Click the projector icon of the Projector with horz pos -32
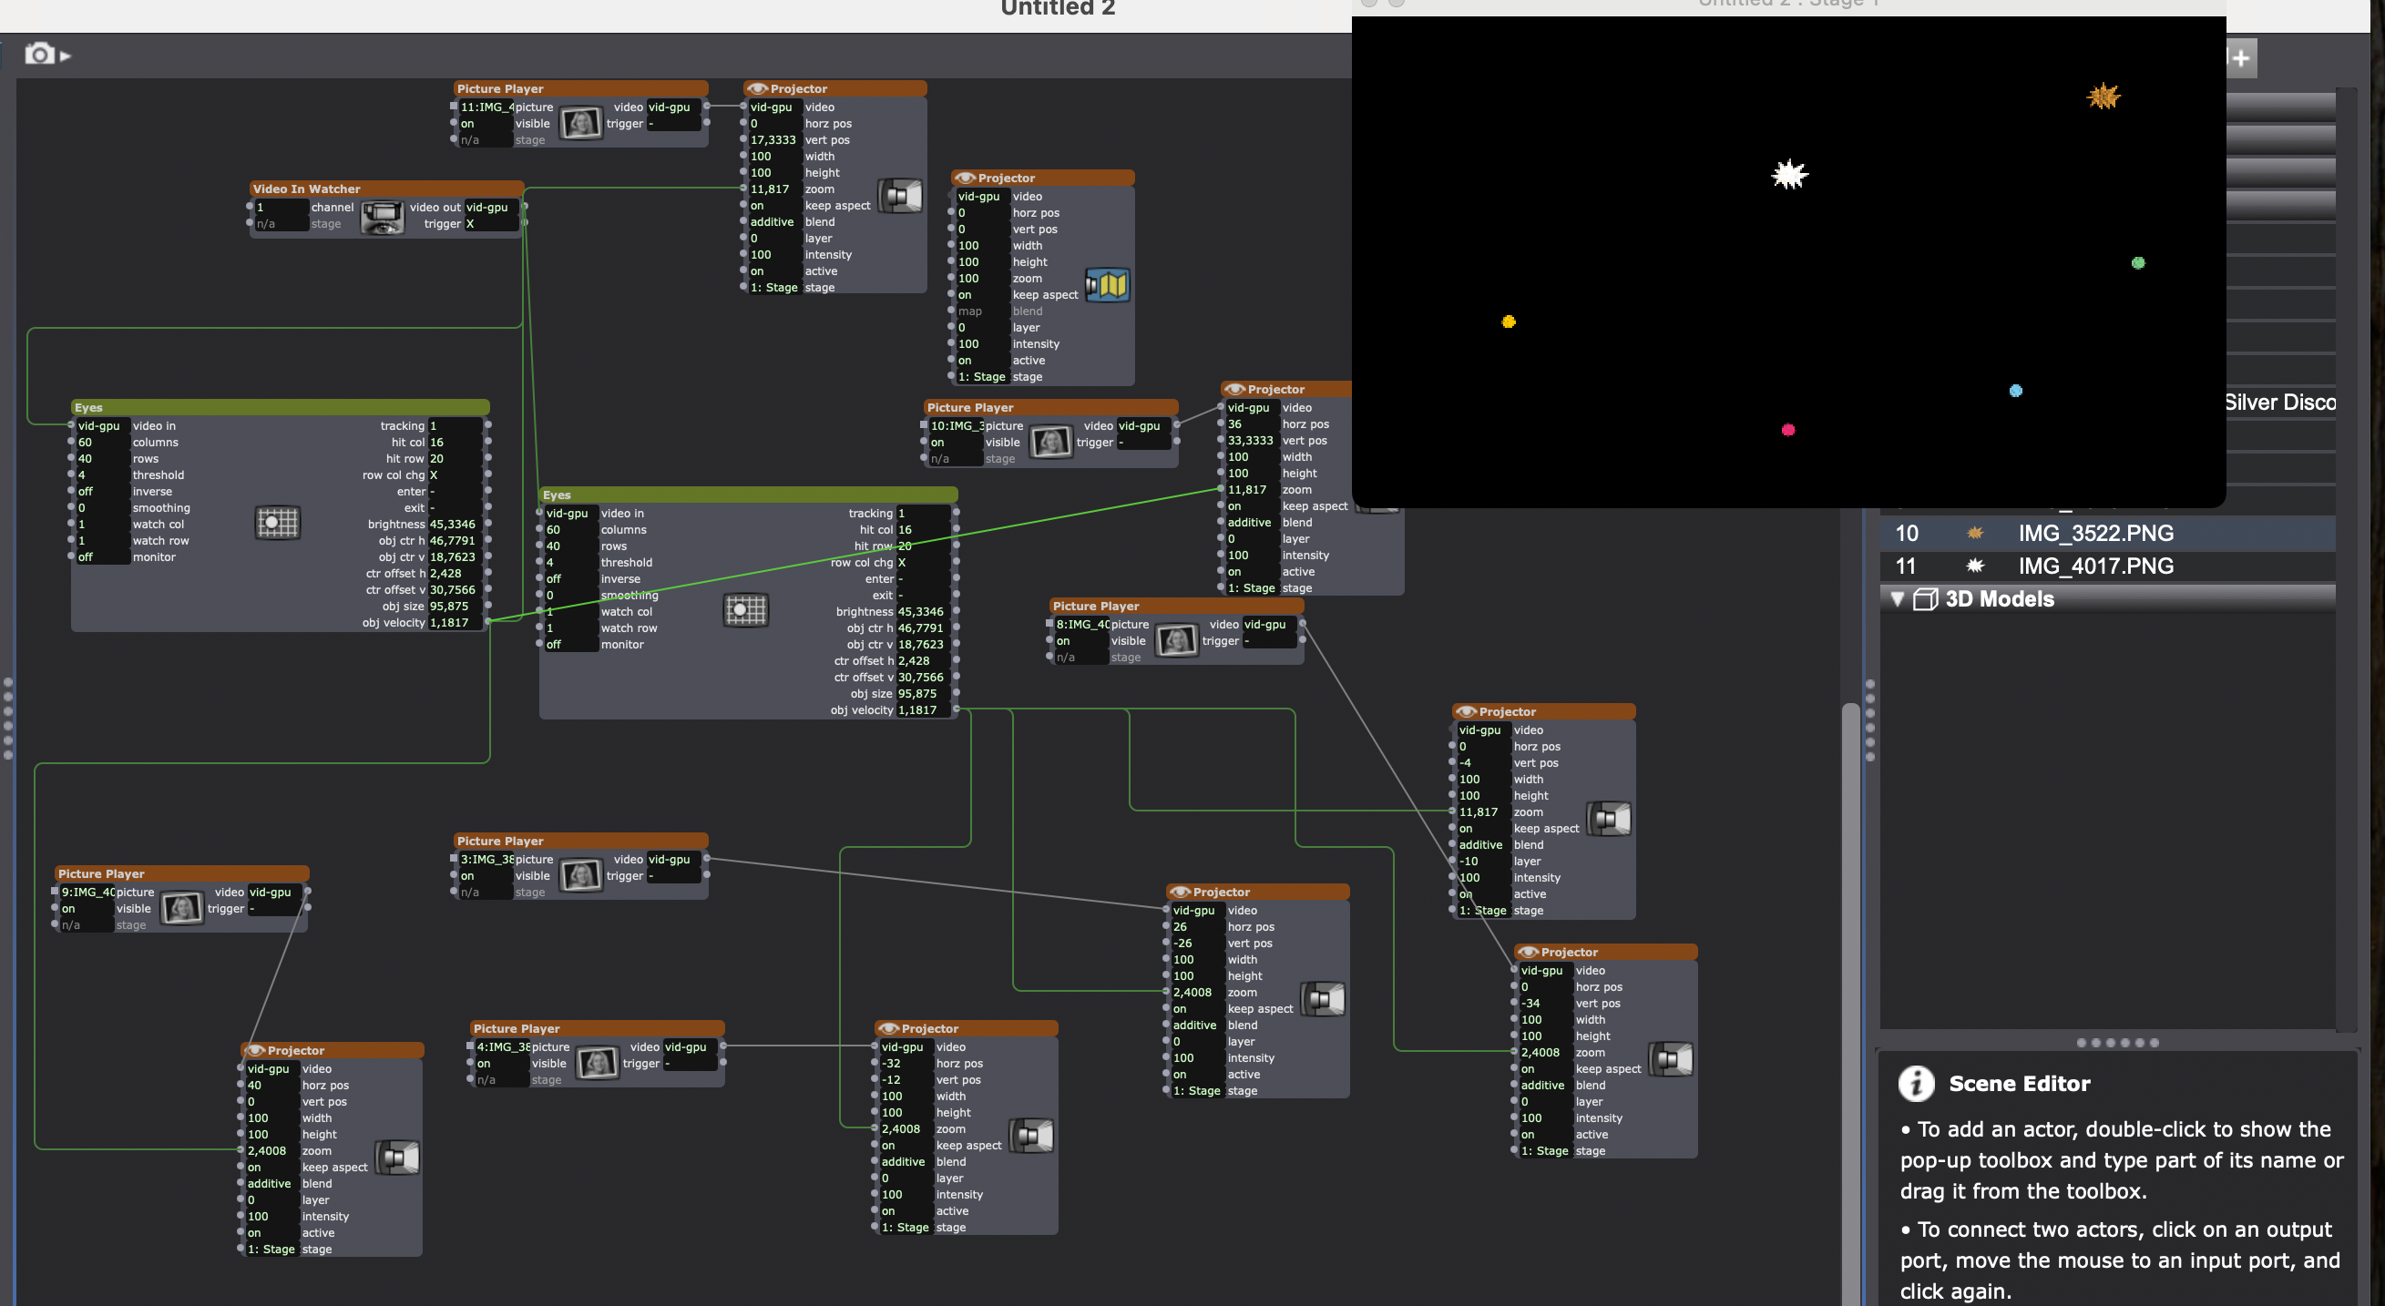Screen dimensions: 2385x1306 tap(1032, 1136)
